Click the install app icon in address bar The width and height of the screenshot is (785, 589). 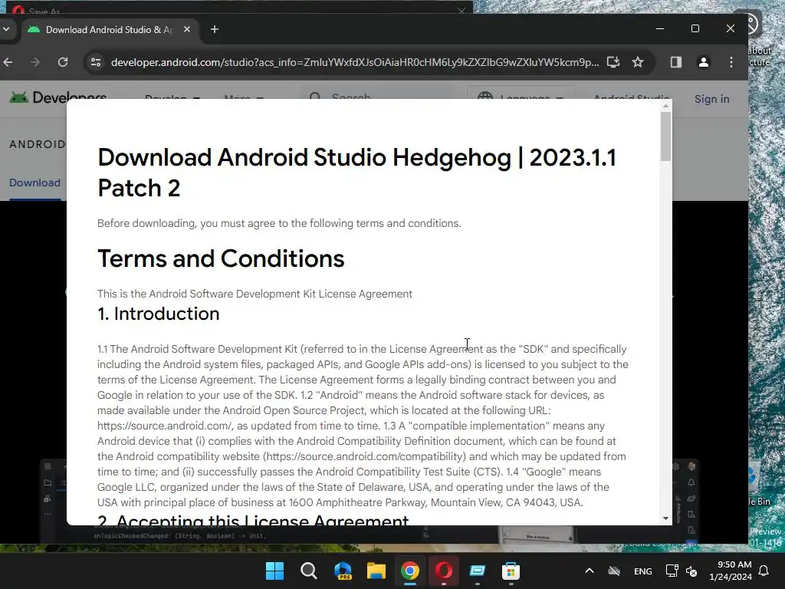[613, 62]
